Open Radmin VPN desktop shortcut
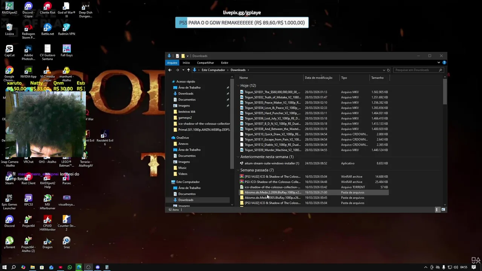 tap(67, 29)
